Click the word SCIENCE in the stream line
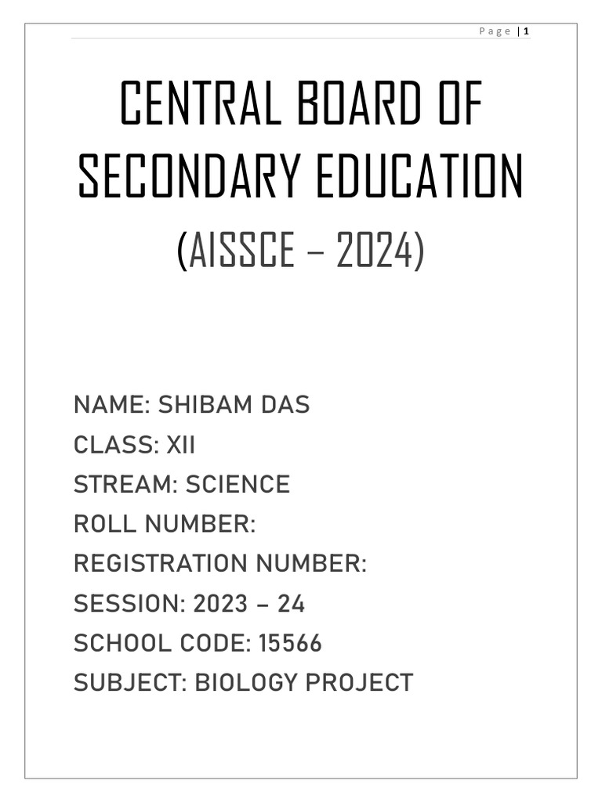The height and width of the screenshot is (802, 602). point(238,484)
